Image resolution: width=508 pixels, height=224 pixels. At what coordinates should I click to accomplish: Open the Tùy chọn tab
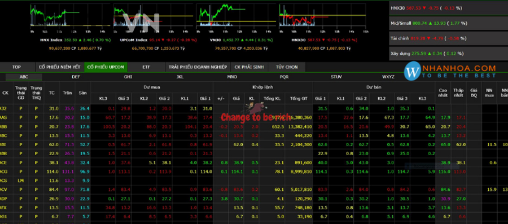point(287,67)
